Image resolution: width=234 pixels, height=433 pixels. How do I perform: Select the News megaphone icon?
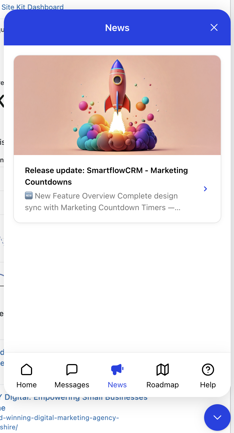coord(117,369)
